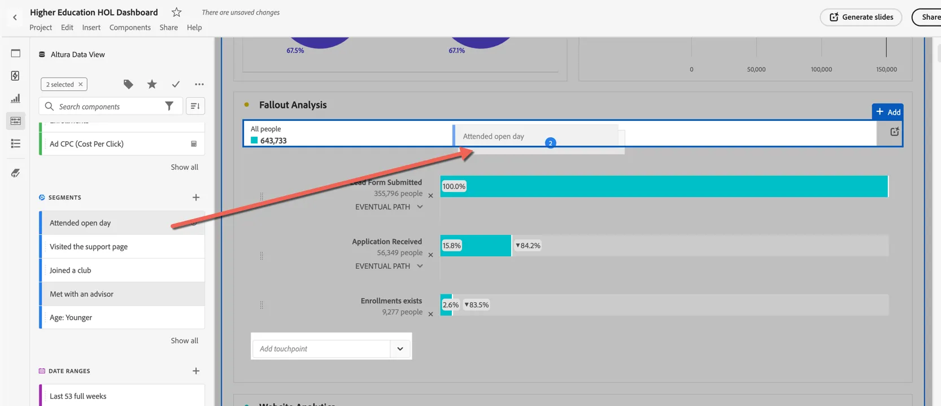Remove the Enrollments exists touchpoint
This screenshot has width=941, height=406.
[430, 315]
